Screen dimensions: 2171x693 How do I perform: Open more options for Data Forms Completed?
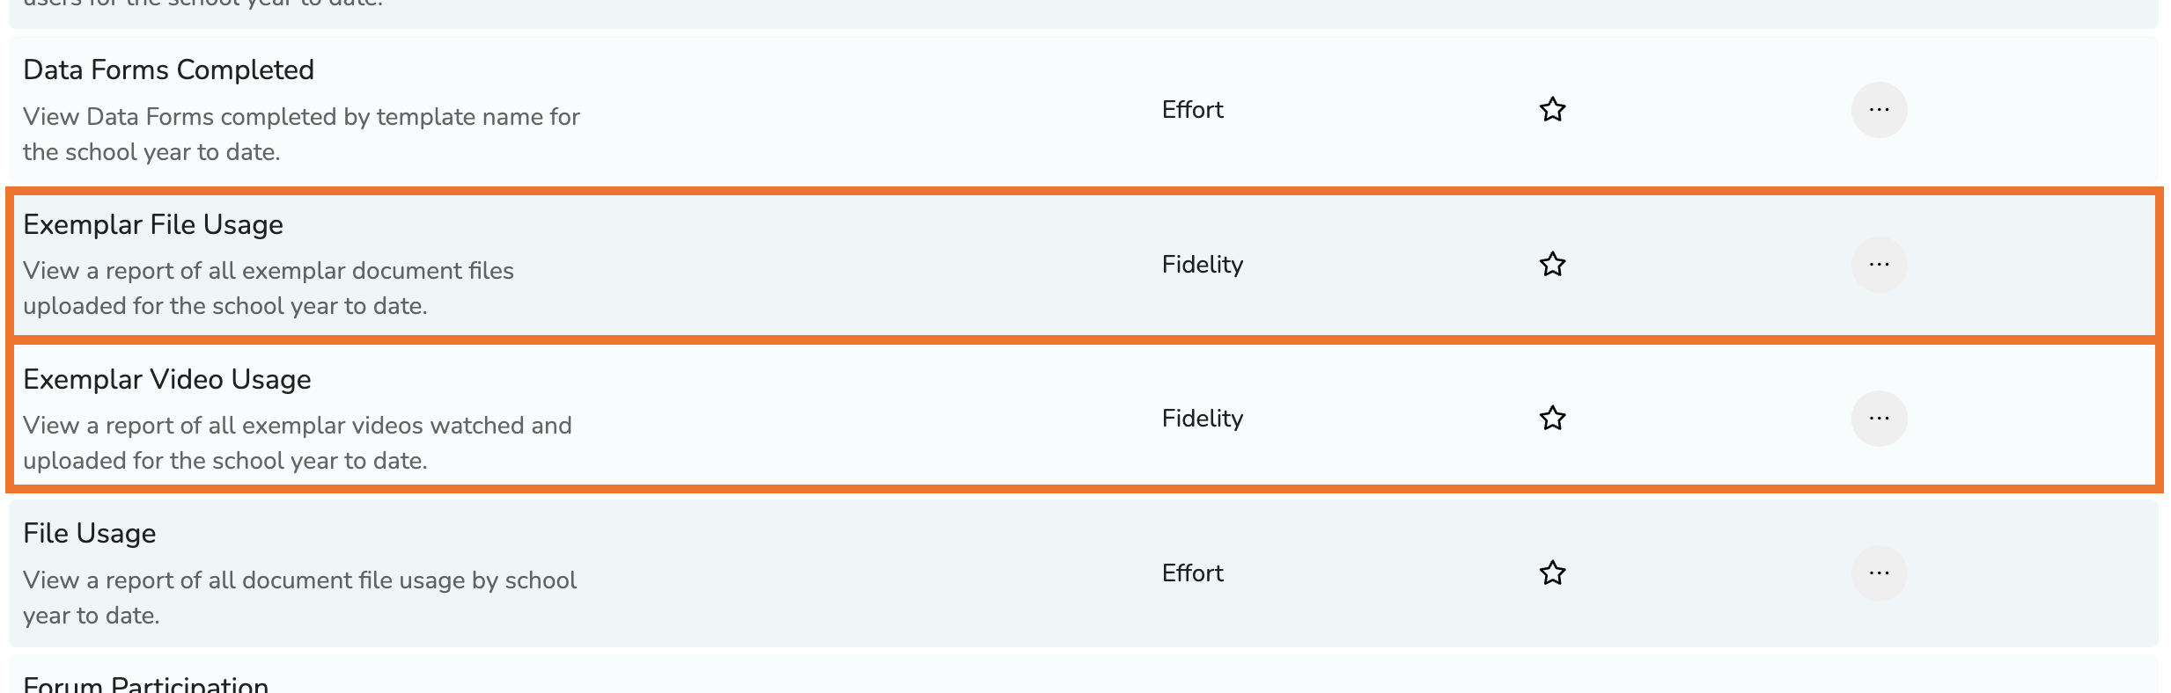point(1879,110)
